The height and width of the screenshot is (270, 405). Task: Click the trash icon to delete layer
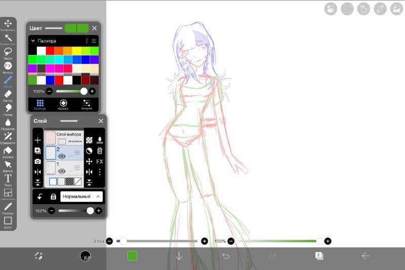tap(100, 151)
